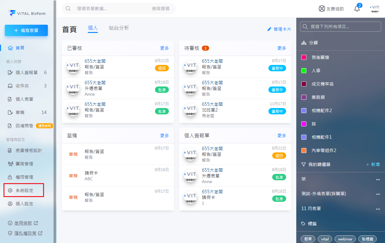Open 進階搜尋 advanced search
Viewport: 385px width, 243px height.
point(160,9)
